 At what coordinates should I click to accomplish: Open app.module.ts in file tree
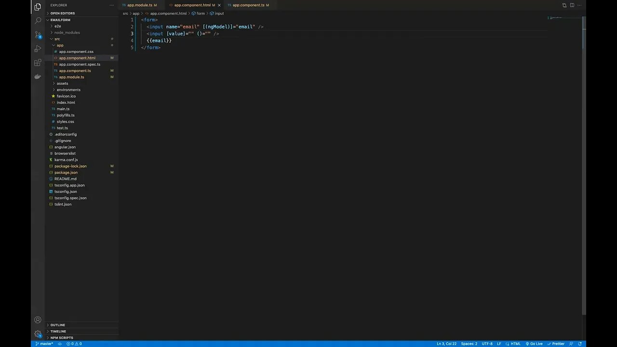[x=82, y=77]
